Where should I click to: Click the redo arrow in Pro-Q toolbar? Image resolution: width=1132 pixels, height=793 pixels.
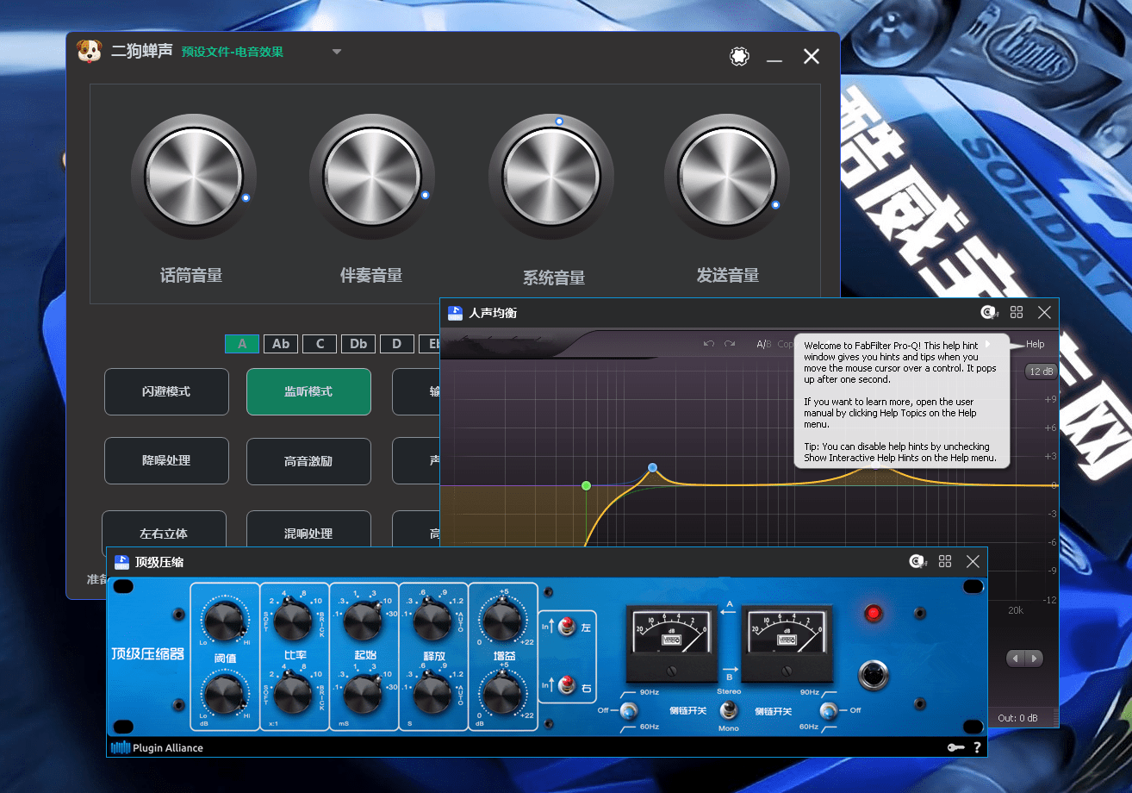pos(730,344)
